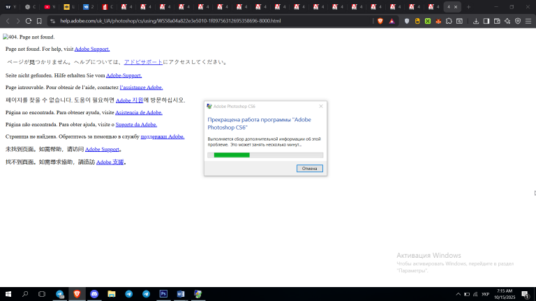Open the Korean Adobe 지원 link
The width and height of the screenshot is (536, 301).
pos(129,100)
